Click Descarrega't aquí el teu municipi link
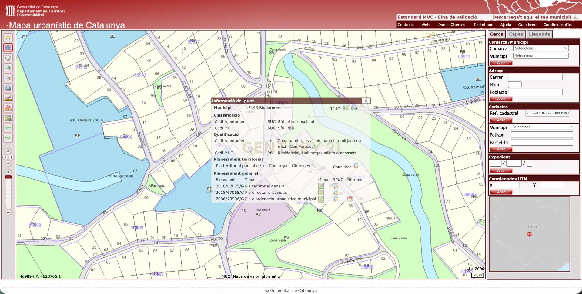 pyautogui.click(x=532, y=17)
